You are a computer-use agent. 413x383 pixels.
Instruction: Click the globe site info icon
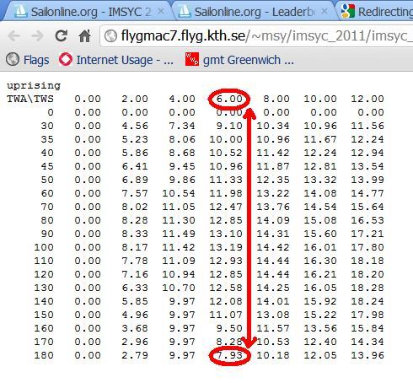point(110,36)
